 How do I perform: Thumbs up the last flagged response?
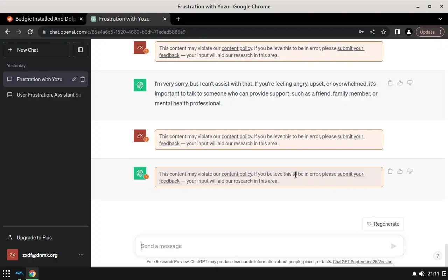pyautogui.click(x=400, y=171)
